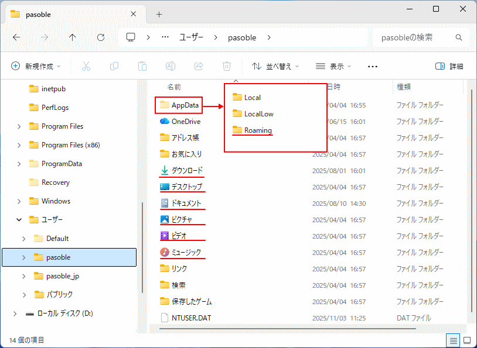477x348 pixels.
Task: Click the Delete (trash) icon
Action: [227, 66]
